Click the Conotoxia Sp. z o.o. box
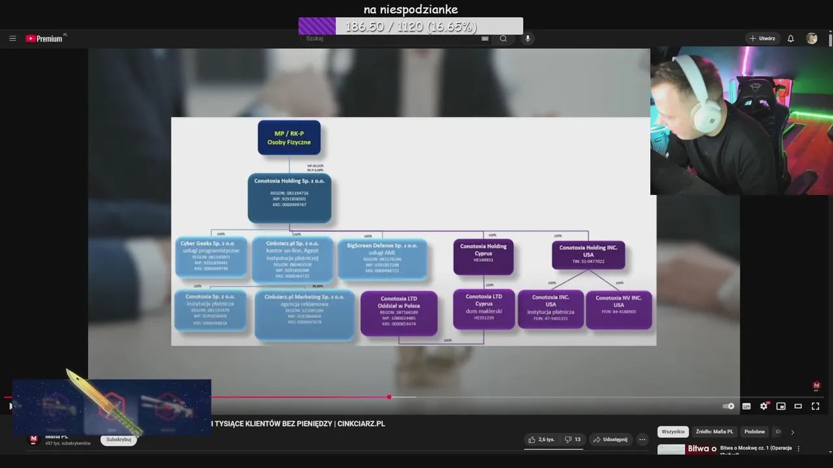This screenshot has width=833, height=468. (x=211, y=309)
